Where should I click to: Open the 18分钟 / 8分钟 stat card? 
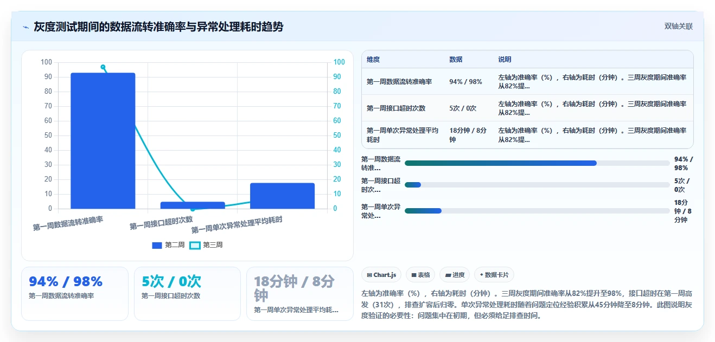point(299,294)
